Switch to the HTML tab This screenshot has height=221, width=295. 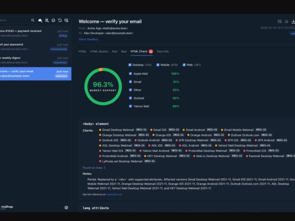point(83,52)
